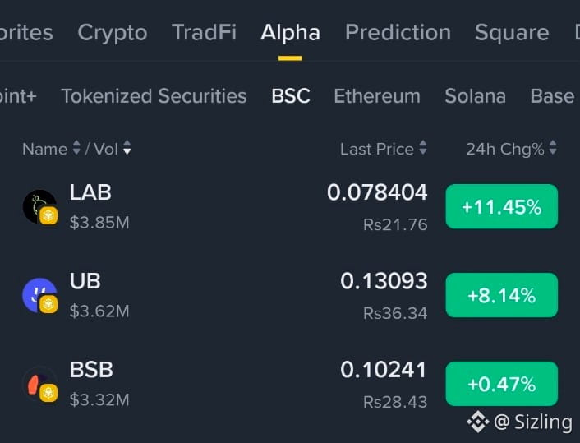
Task: Sort by 24h Chg% arrows
Action: 553,148
